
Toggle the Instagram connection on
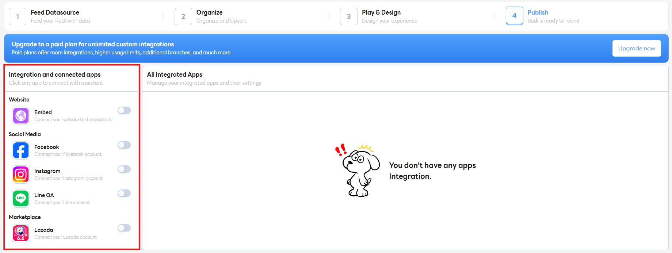tap(124, 169)
